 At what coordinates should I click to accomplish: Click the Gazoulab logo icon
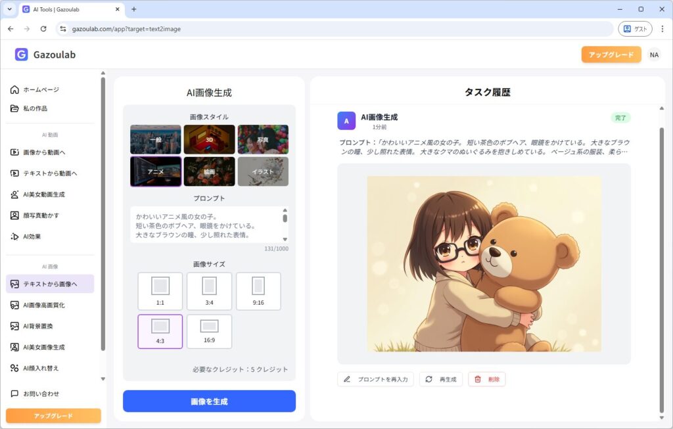click(21, 55)
